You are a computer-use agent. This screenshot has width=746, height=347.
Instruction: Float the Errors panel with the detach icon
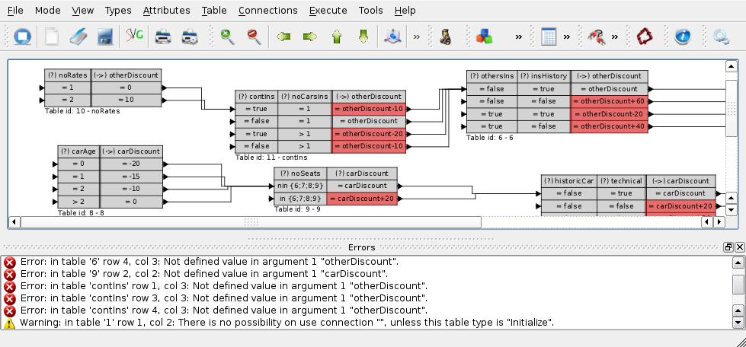728,247
